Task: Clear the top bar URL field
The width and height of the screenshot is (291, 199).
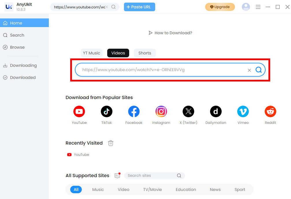Action: tap(107, 7)
